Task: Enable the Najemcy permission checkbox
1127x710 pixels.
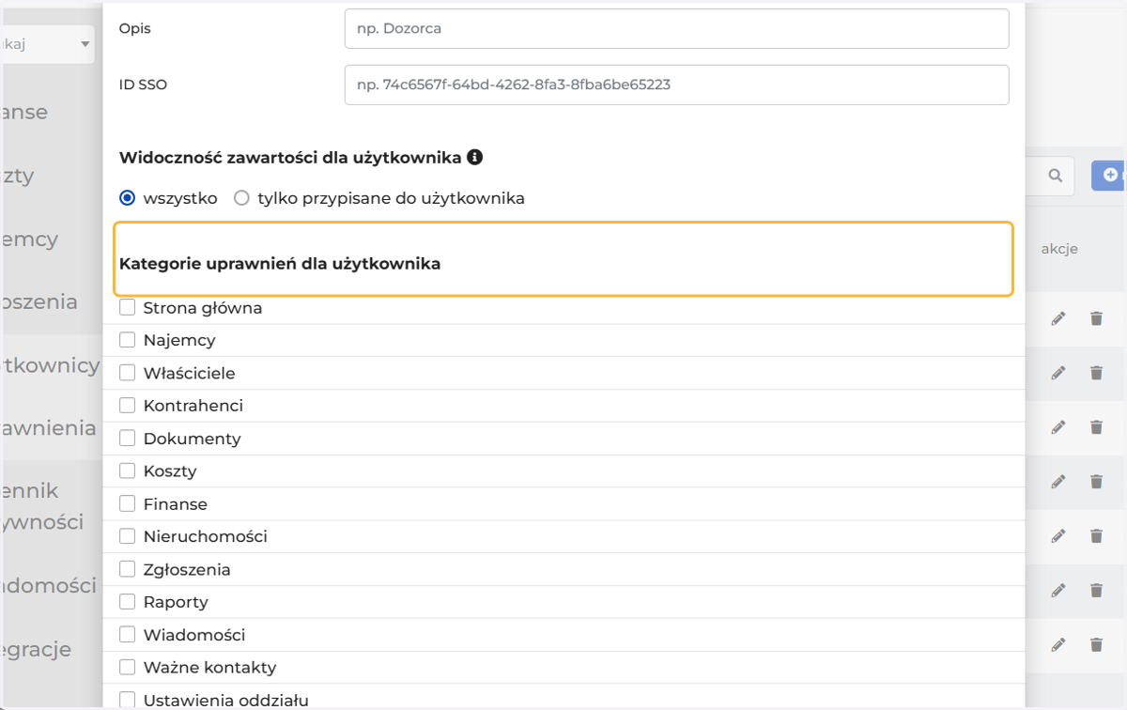Action: [128, 340]
